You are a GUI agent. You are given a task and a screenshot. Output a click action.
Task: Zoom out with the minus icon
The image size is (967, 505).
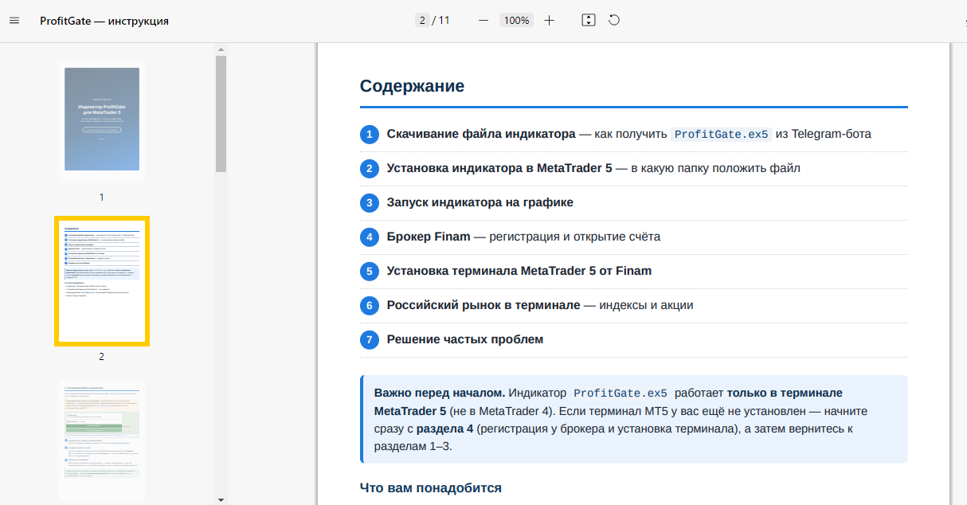pyautogui.click(x=483, y=21)
